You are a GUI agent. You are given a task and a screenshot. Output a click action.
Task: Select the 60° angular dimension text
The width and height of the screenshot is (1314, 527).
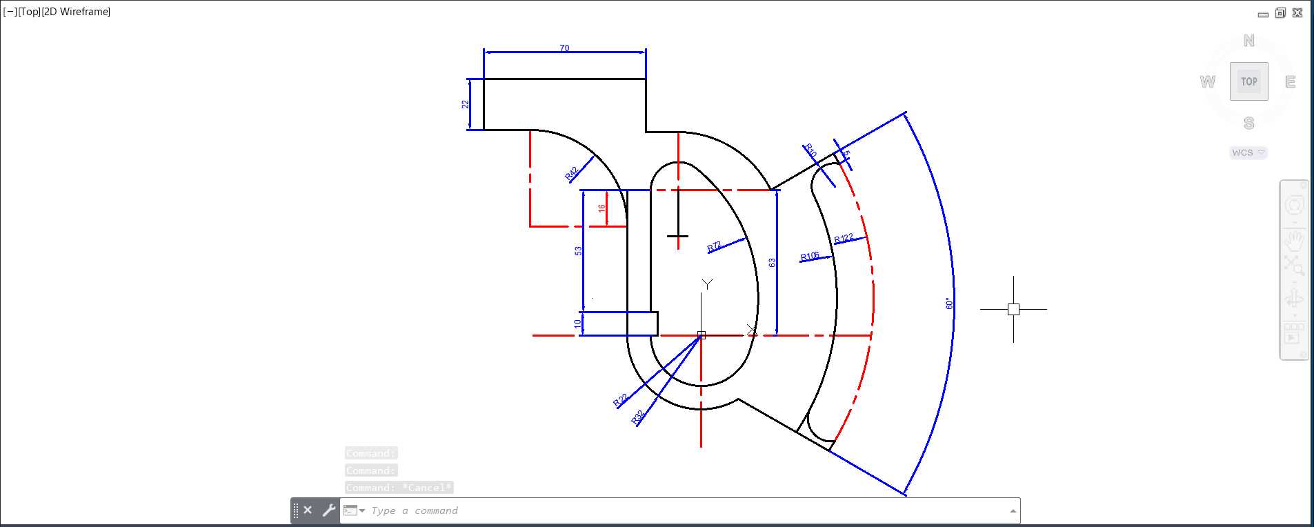[x=949, y=304]
